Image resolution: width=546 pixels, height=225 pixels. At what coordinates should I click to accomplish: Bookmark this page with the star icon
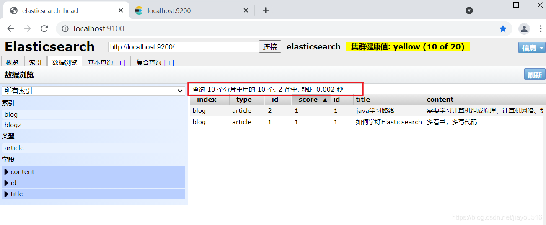tap(503, 28)
